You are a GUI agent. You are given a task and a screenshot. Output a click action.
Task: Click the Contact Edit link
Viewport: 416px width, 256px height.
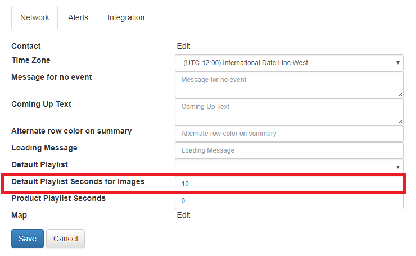tap(184, 46)
